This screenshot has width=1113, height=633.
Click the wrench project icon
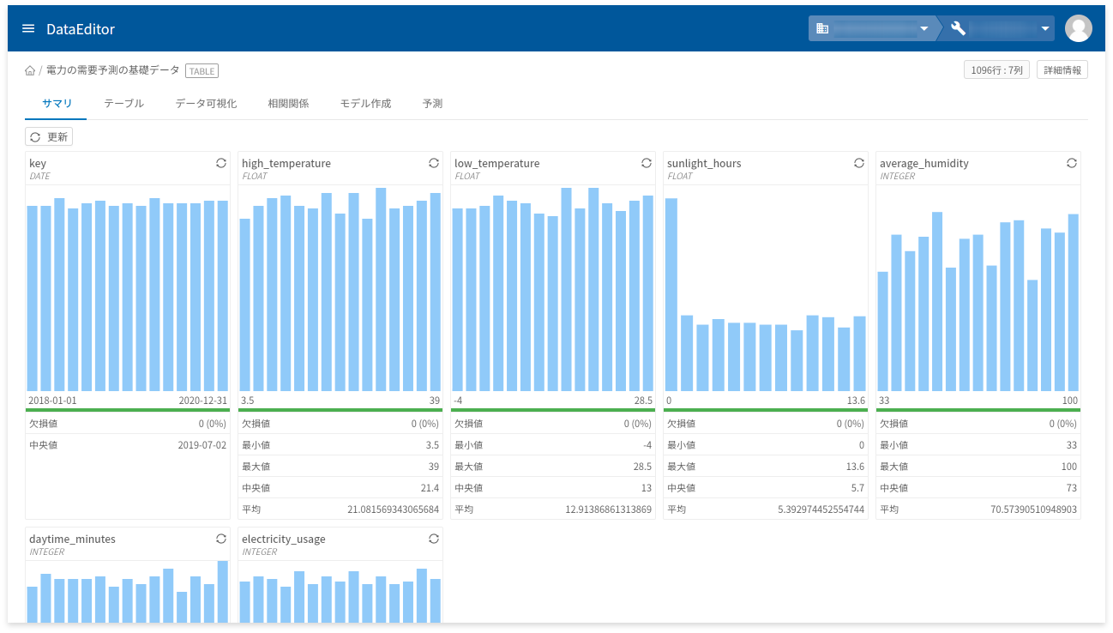959,28
